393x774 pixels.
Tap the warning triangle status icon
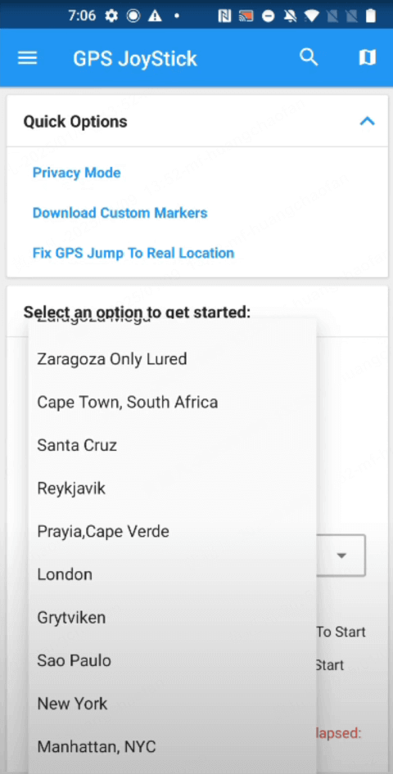pyautogui.click(x=155, y=16)
